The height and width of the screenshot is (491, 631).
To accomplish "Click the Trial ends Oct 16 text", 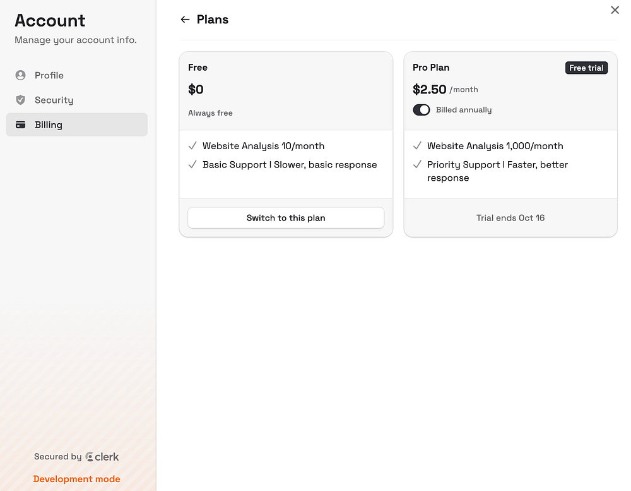I will [510, 218].
